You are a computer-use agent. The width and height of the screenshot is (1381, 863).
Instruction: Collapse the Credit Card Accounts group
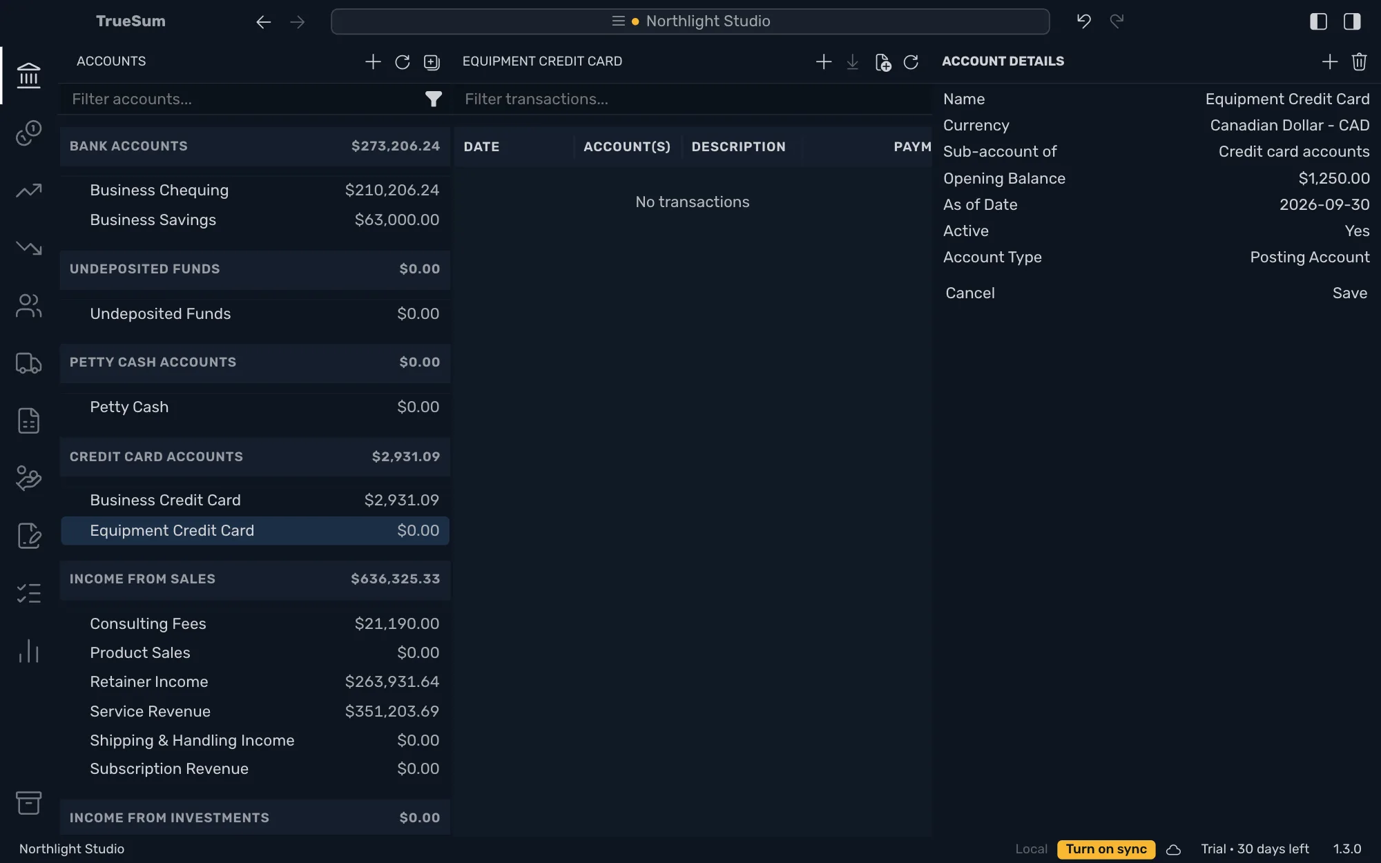(x=255, y=456)
